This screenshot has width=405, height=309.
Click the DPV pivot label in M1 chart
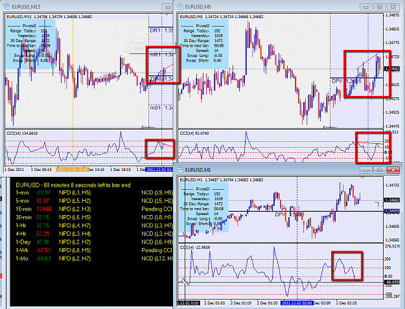pos(289,215)
